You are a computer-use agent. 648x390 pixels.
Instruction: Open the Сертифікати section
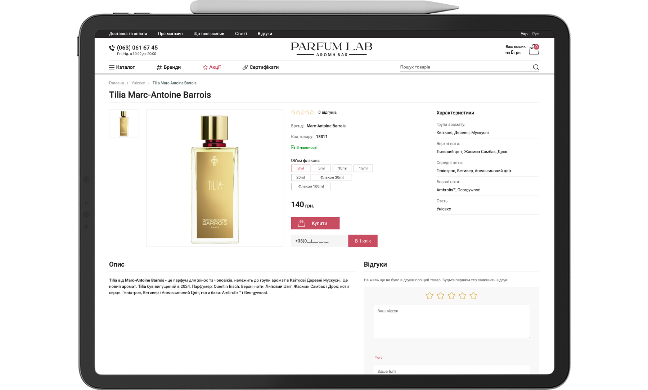[x=260, y=67]
